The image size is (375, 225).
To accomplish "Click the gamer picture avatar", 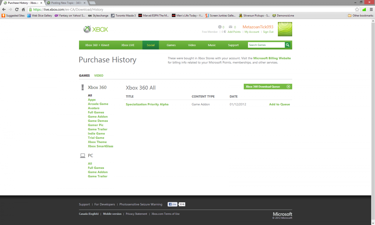I will [285, 29].
